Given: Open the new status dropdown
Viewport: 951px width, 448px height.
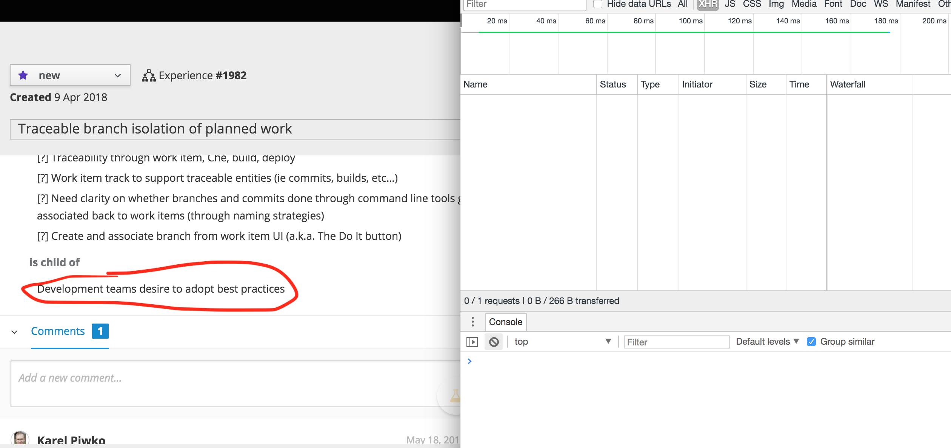Looking at the screenshot, I should tap(117, 75).
